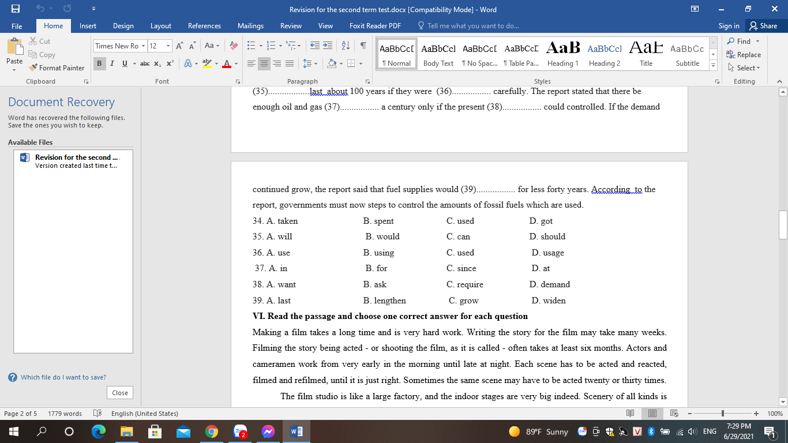Toggle Show/Hide paragraph marks
The height and width of the screenshot is (443, 788).
click(x=363, y=46)
